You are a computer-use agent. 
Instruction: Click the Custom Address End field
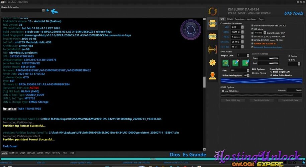269,63
